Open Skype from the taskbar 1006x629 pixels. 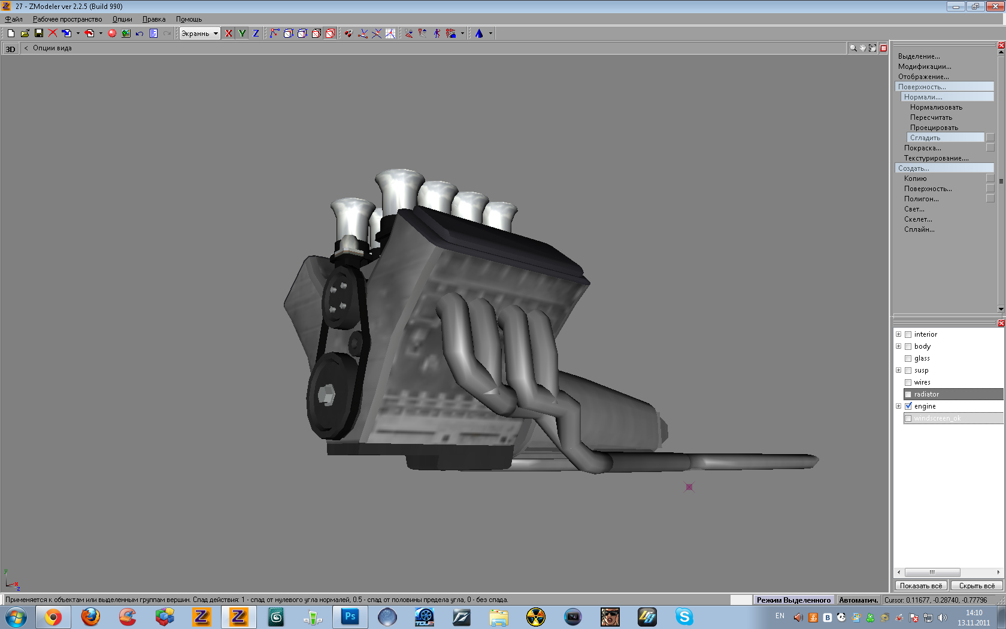684,616
